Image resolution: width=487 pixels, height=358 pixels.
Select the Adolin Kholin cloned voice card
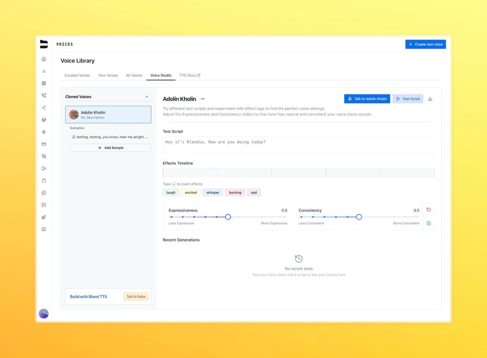coord(108,115)
